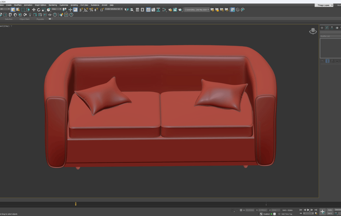Click the time slider marker on the timeline
The image size is (341, 216).
75,204
